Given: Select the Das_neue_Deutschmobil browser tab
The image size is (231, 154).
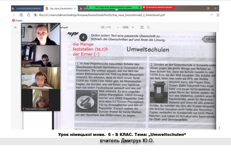Looking at the screenshot, I should point(59,8).
